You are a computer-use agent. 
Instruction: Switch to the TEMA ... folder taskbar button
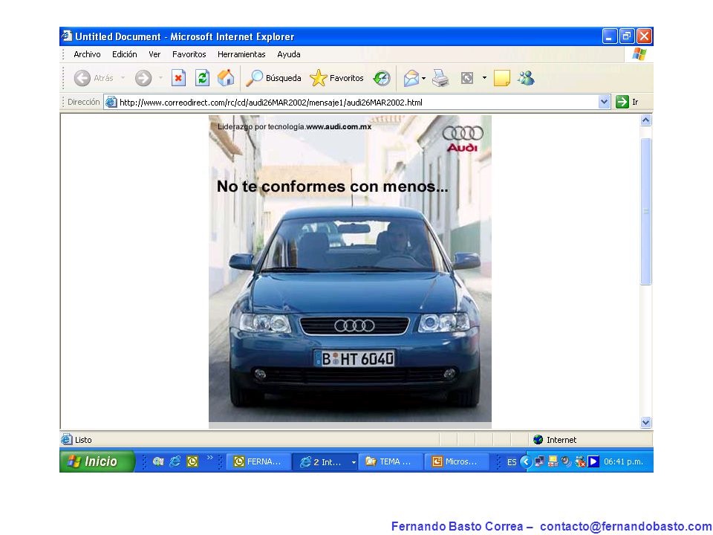391,461
